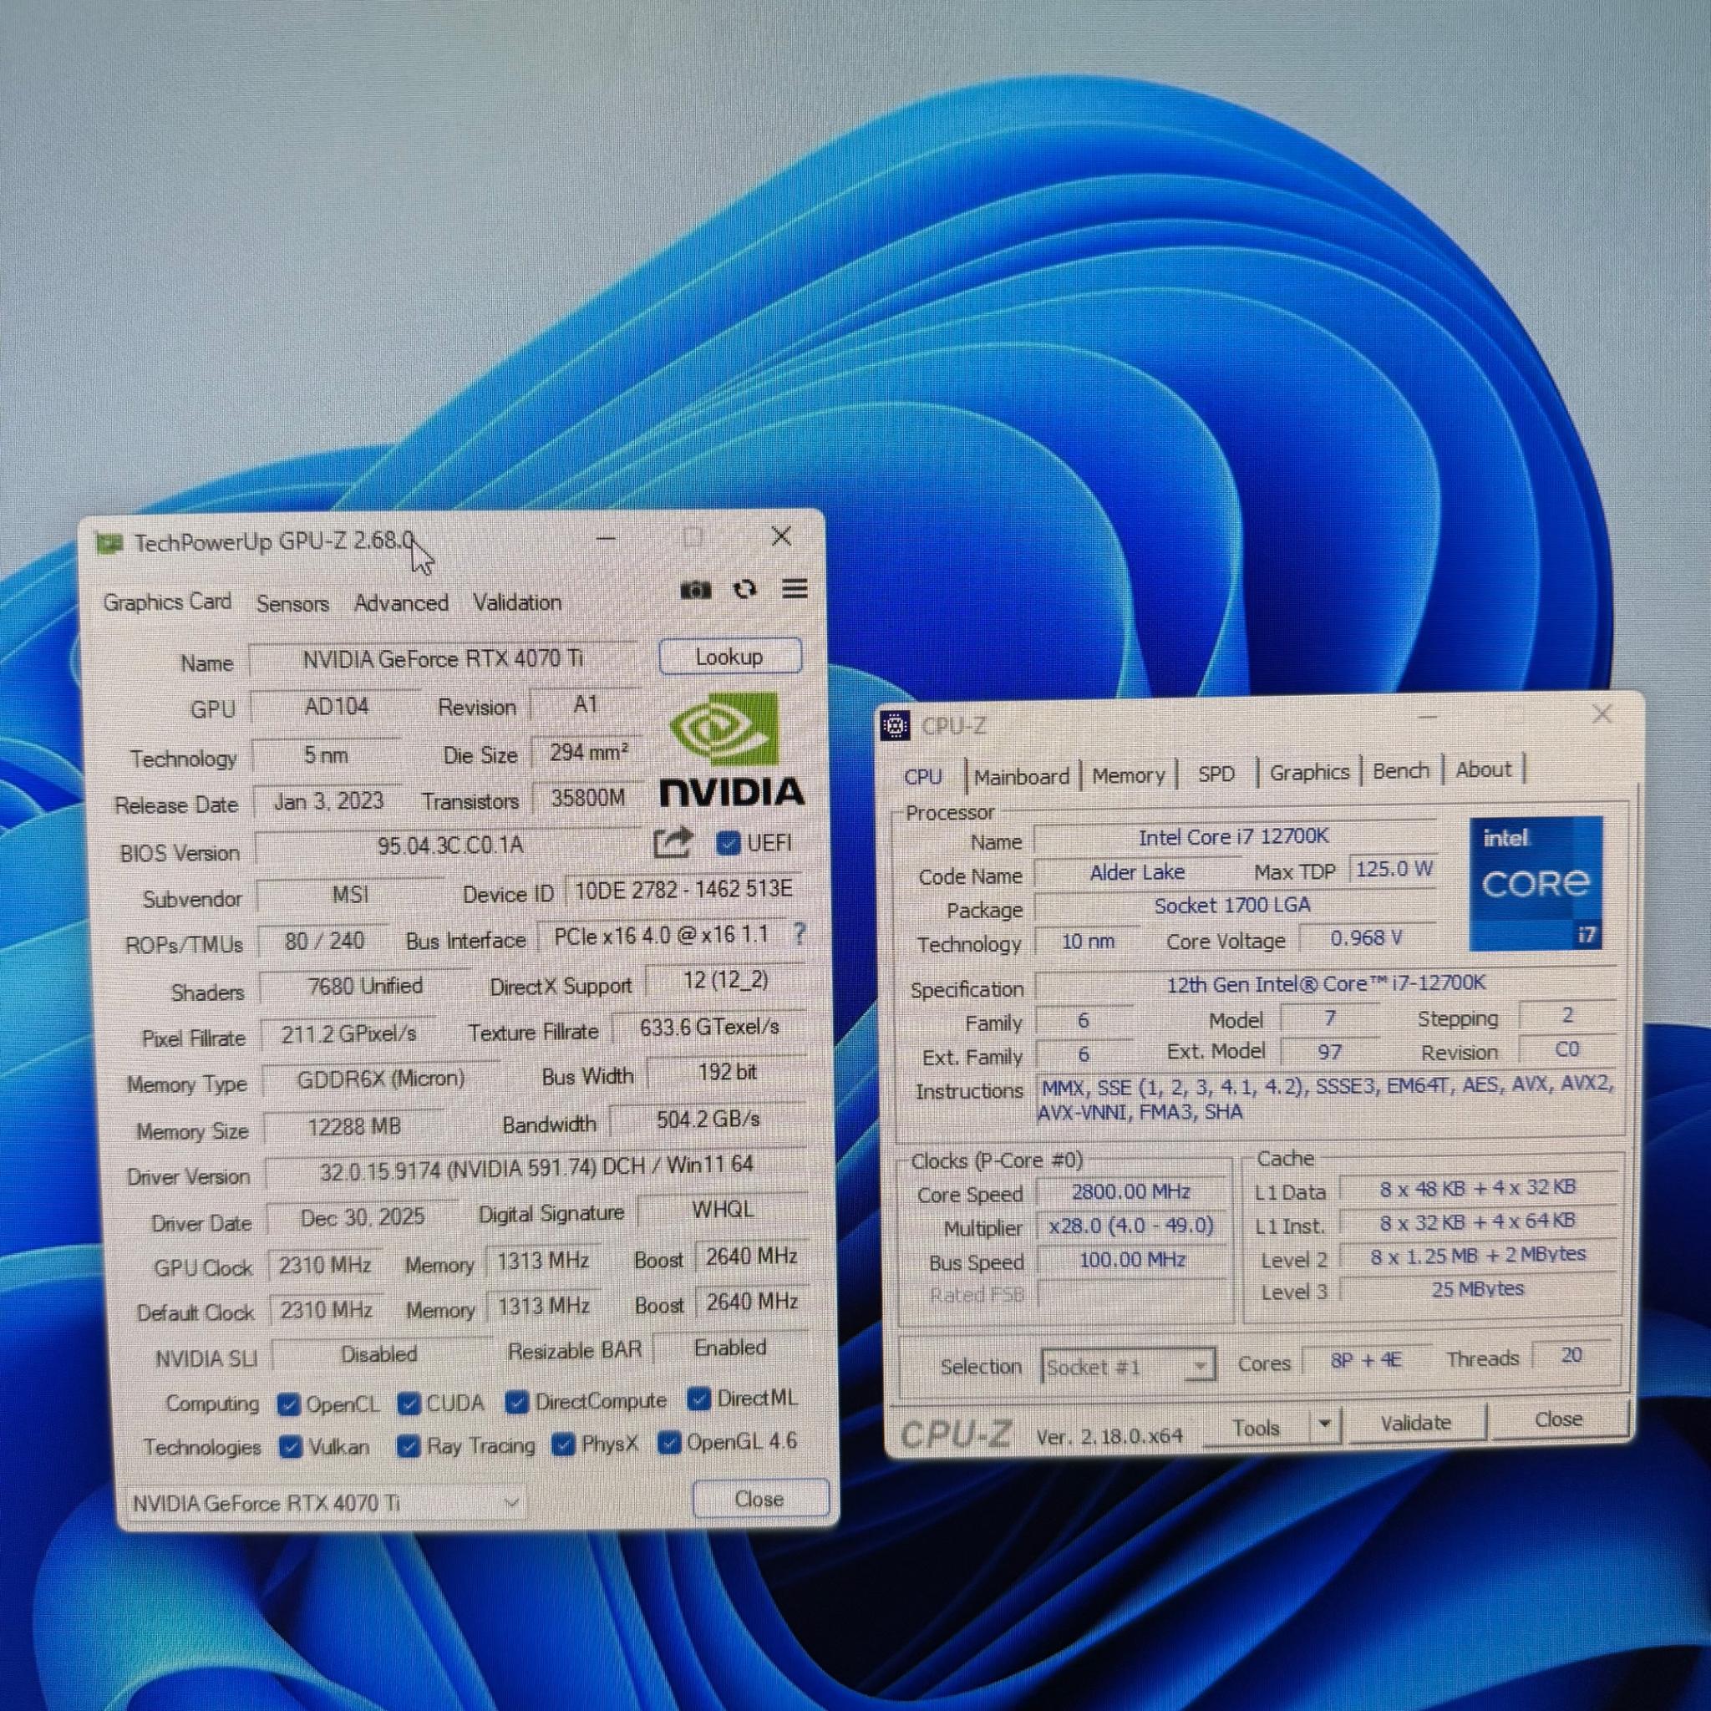Toggle the DirectML checkbox
The image size is (1711, 1711).
pyautogui.click(x=698, y=1399)
